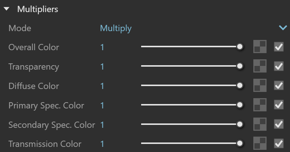Uncheck the Transparency multiplier checkbox
Viewport: 290px width, 152px height.
click(279, 66)
